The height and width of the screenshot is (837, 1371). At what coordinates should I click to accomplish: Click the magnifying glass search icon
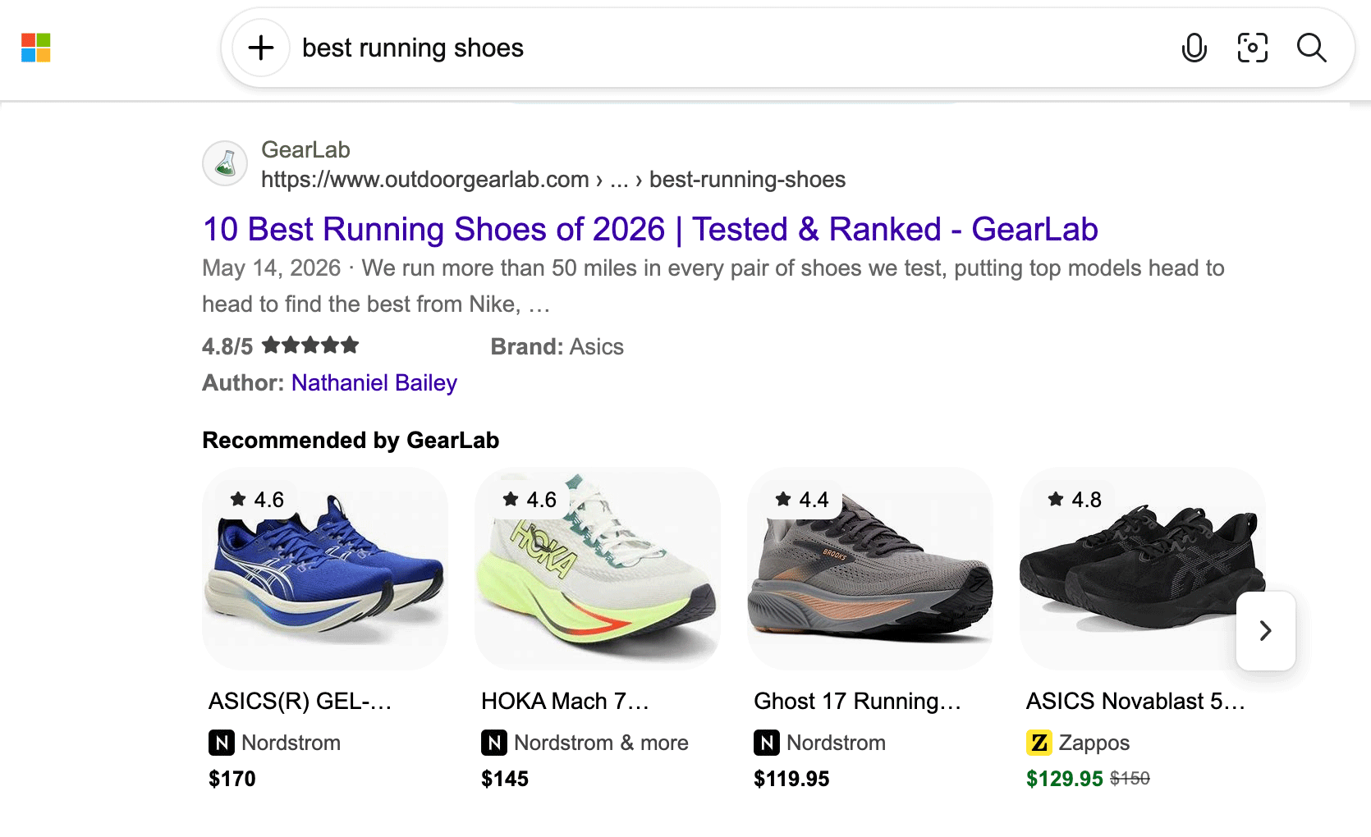coord(1312,48)
